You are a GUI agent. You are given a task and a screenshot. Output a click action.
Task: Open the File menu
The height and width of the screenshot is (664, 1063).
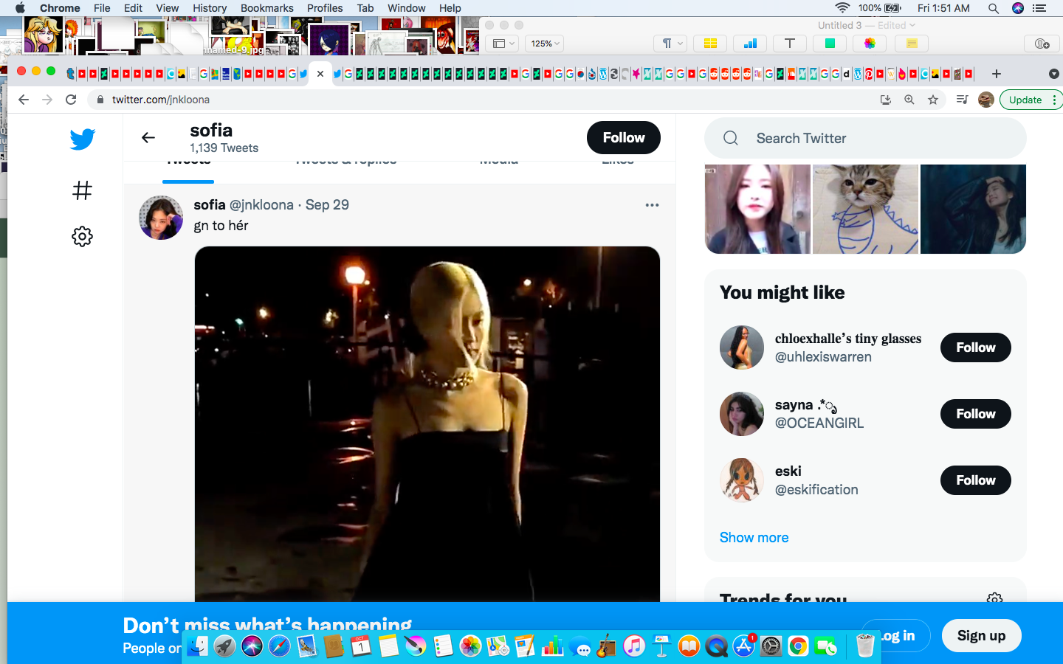pyautogui.click(x=102, y=8)
